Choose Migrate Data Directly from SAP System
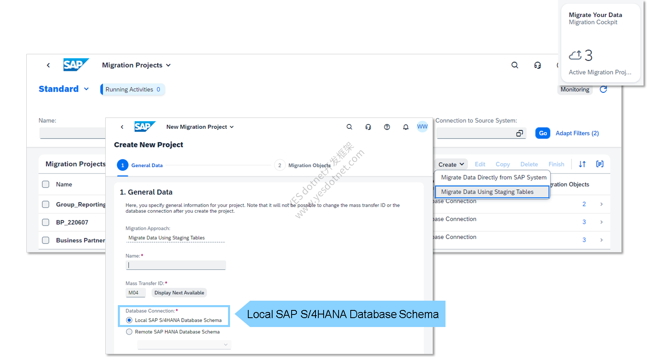The height and width of the screenshot is (357, 648). [494, 177]
